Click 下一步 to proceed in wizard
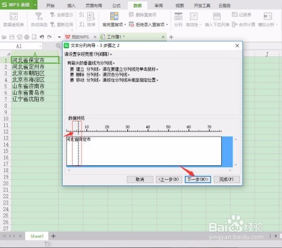The image size is (282, 248). (x=197, y=179)
